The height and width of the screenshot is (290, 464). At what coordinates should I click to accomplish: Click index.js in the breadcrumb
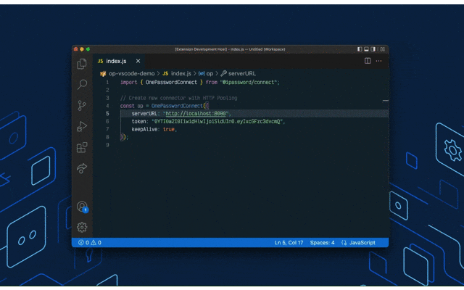[181, 73]
